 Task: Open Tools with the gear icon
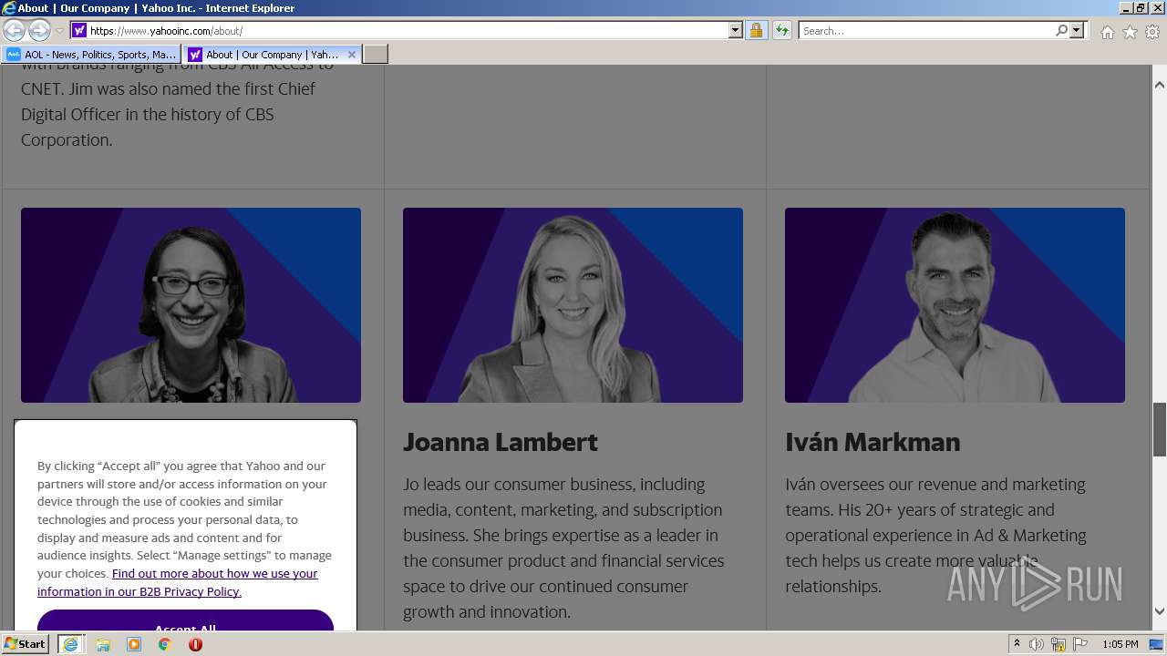(x=1152, y=32)
